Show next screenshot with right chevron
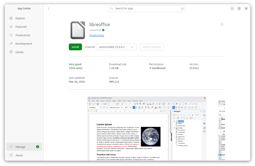This screenshot has width=255, height=166. click(x=220, y=132)
